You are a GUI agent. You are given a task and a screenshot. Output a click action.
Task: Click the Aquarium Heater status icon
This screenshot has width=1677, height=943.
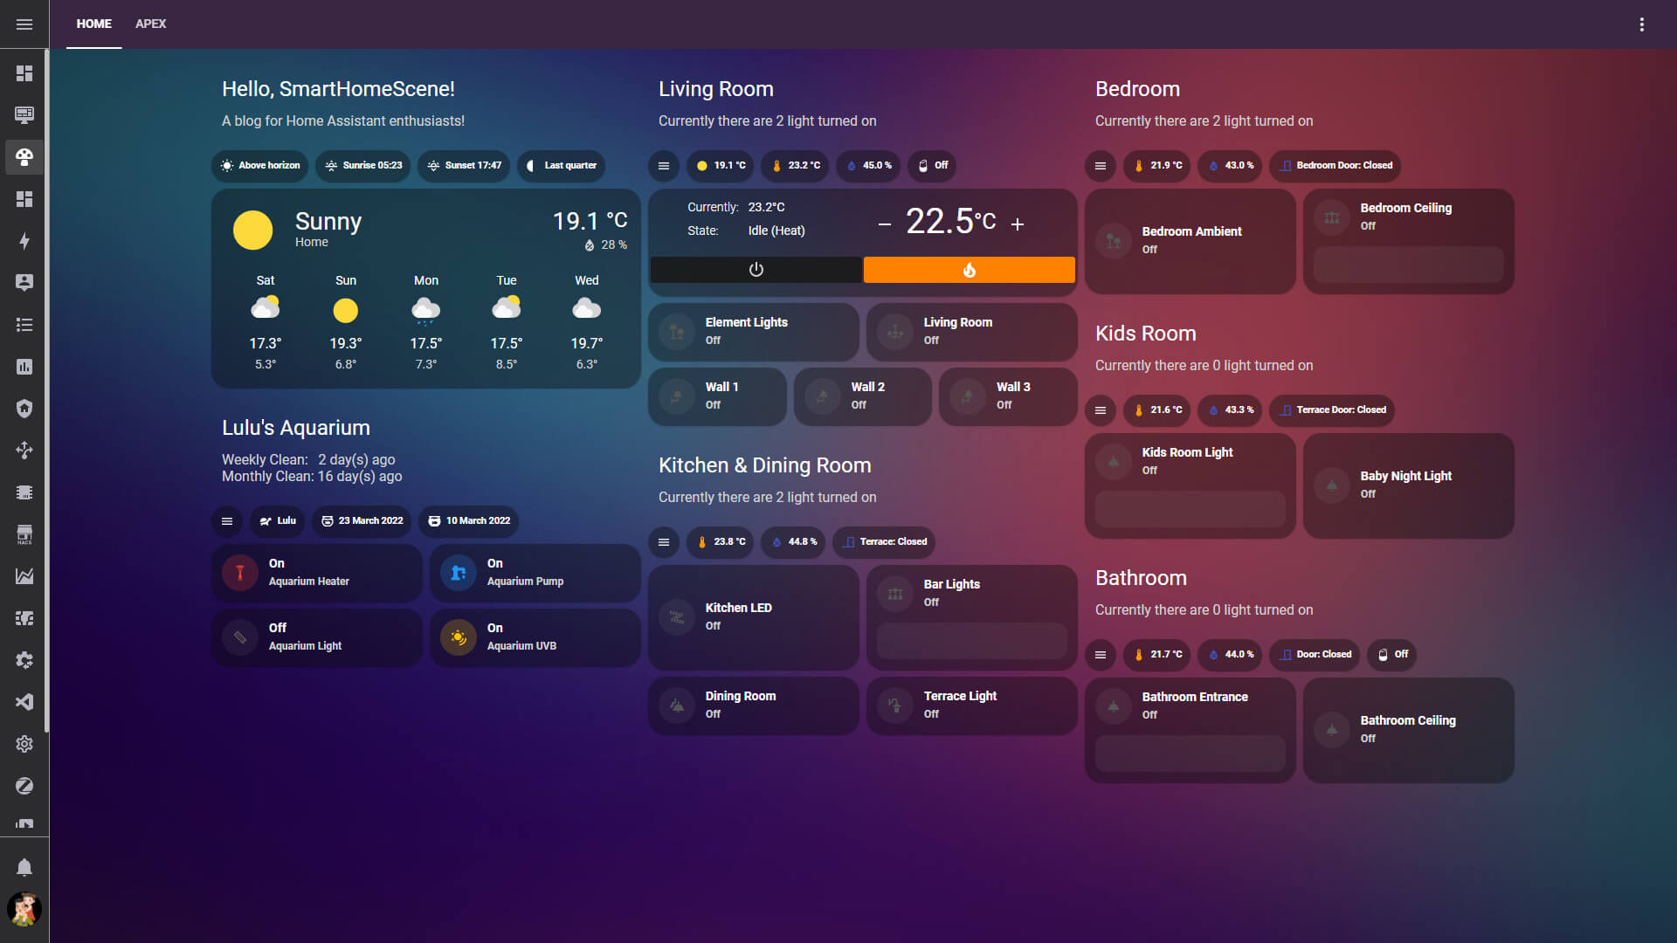[x=239, y=572]
